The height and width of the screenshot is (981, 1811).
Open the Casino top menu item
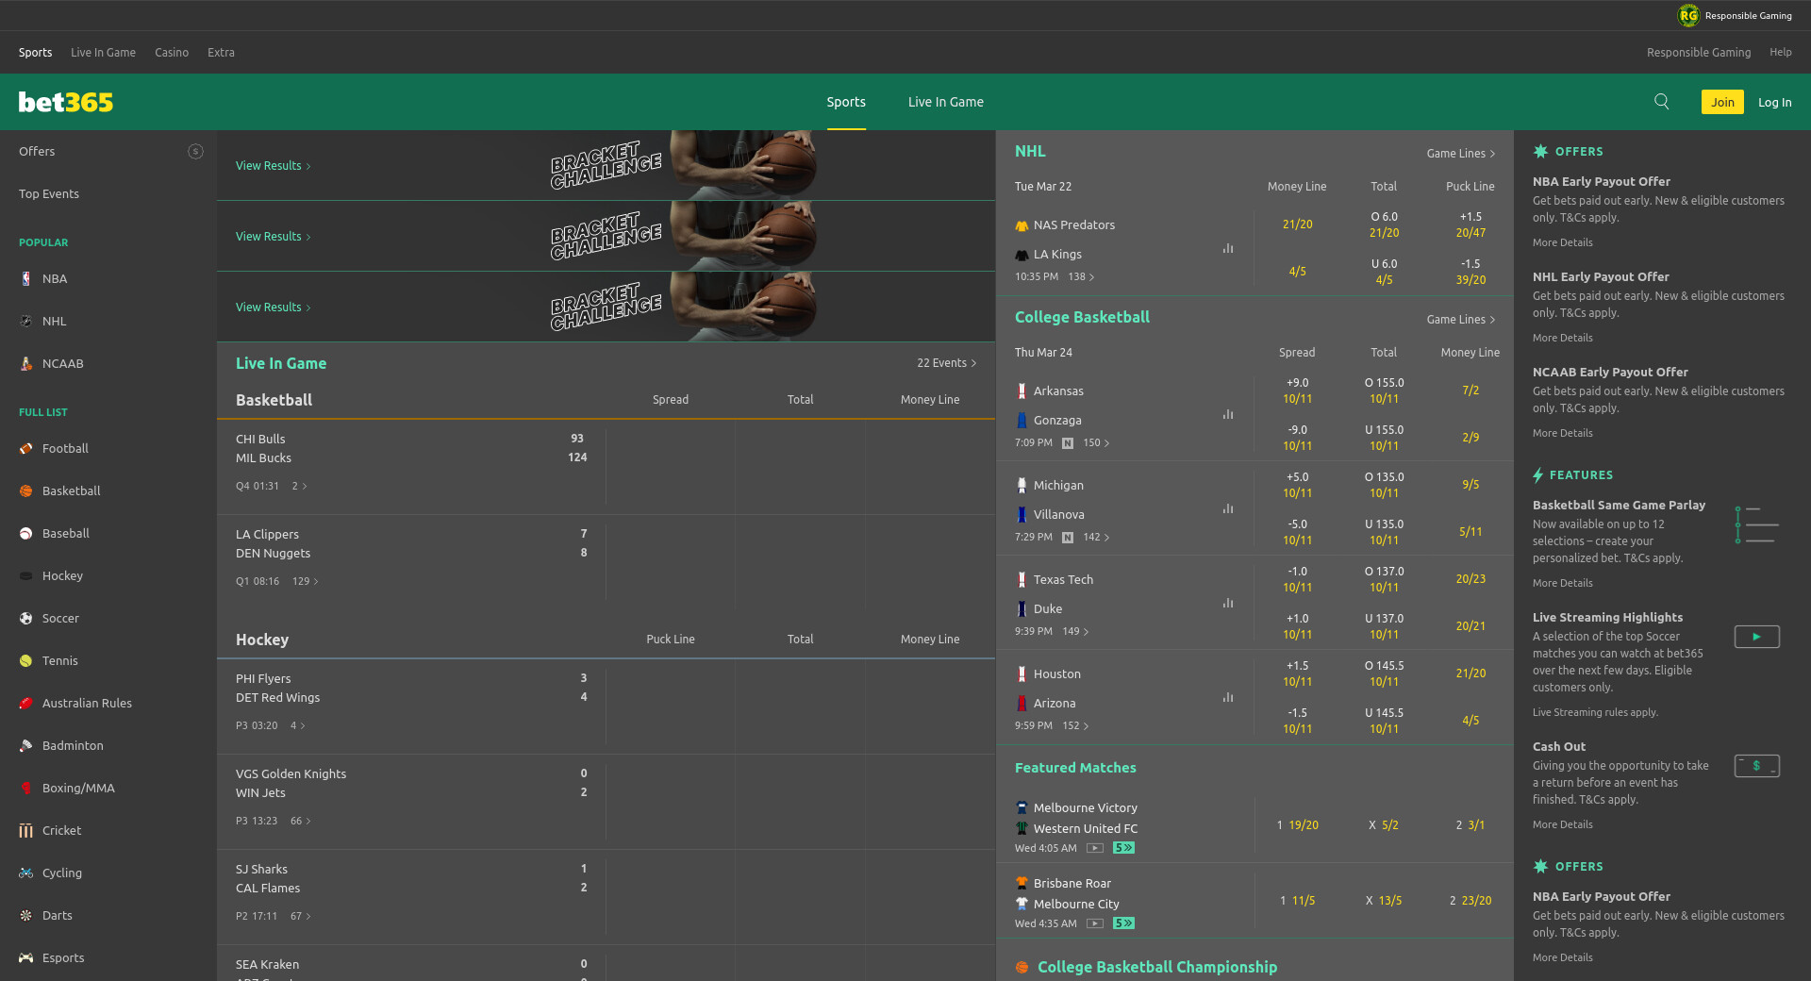[172, 53]
